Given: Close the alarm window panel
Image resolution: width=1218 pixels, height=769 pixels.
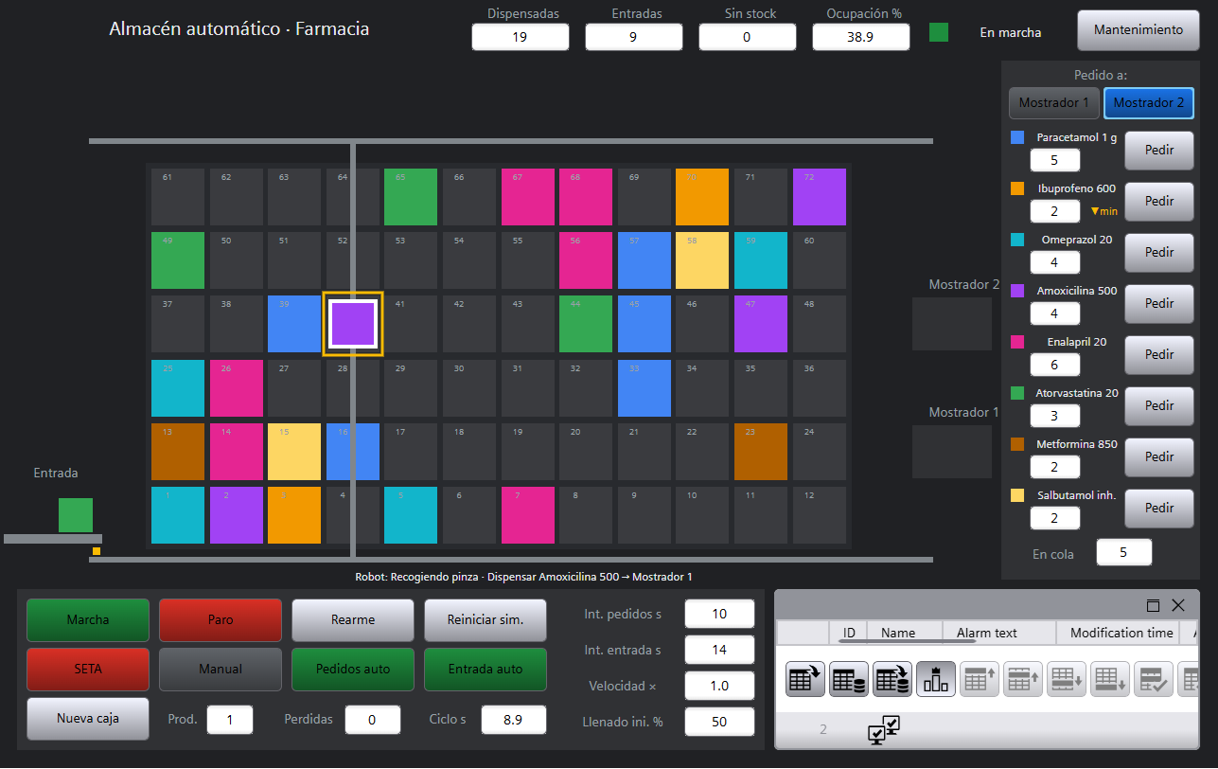Looking at the screenshot, I should (x=1178, y=605).
